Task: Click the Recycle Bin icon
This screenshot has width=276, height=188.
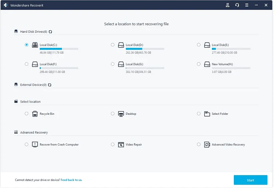Action: pos(35,114)
